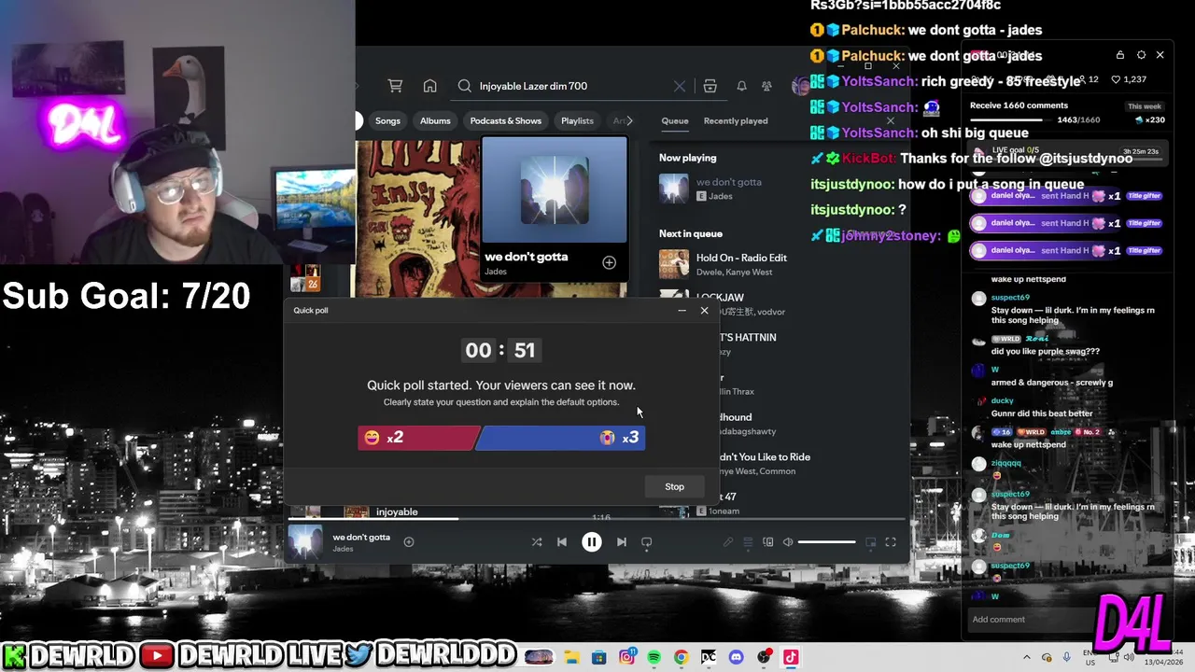Clear the Spotify search field
This screenshot has height=672, width=1195.
[x=680, y=86]
